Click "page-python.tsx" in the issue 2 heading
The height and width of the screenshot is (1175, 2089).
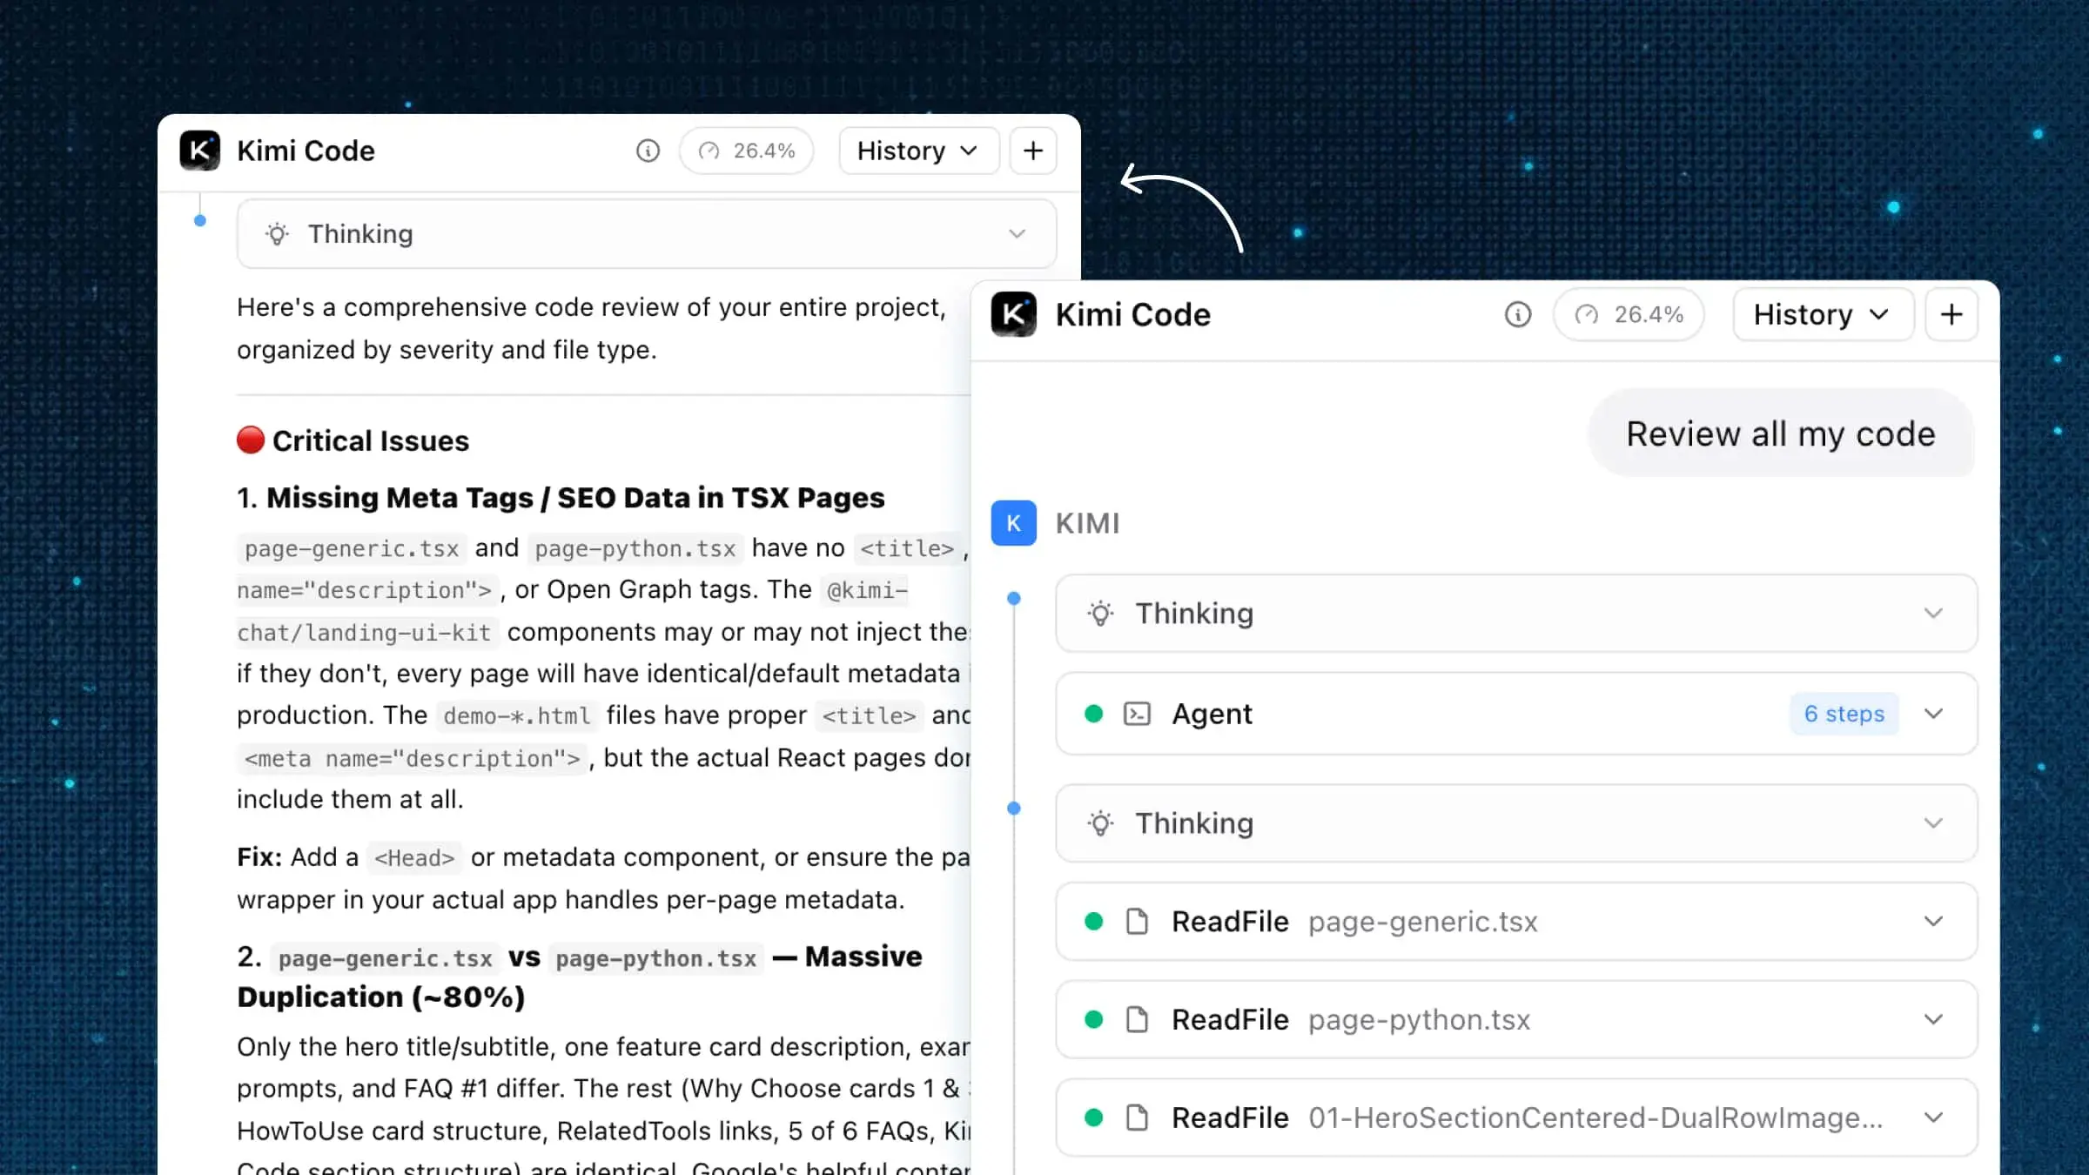pyautogui.click(x=656, y=958)
